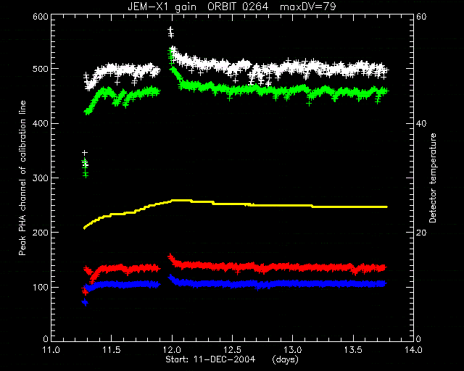Click the 20 tick label on right axis
464x371 pixels.
pyautogui.click(x=421, y=233)
